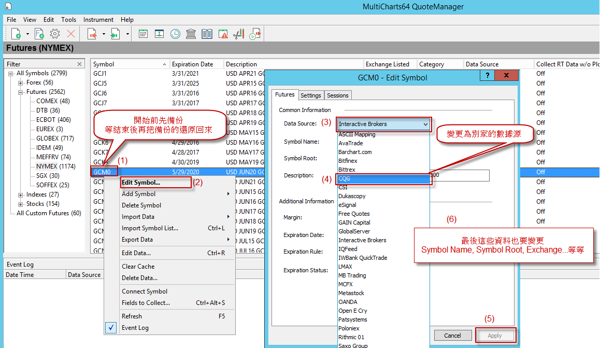This screenshot has width=600, height=348.
Task: Sort by the Symbol column header
Action: tap(130, 64)
